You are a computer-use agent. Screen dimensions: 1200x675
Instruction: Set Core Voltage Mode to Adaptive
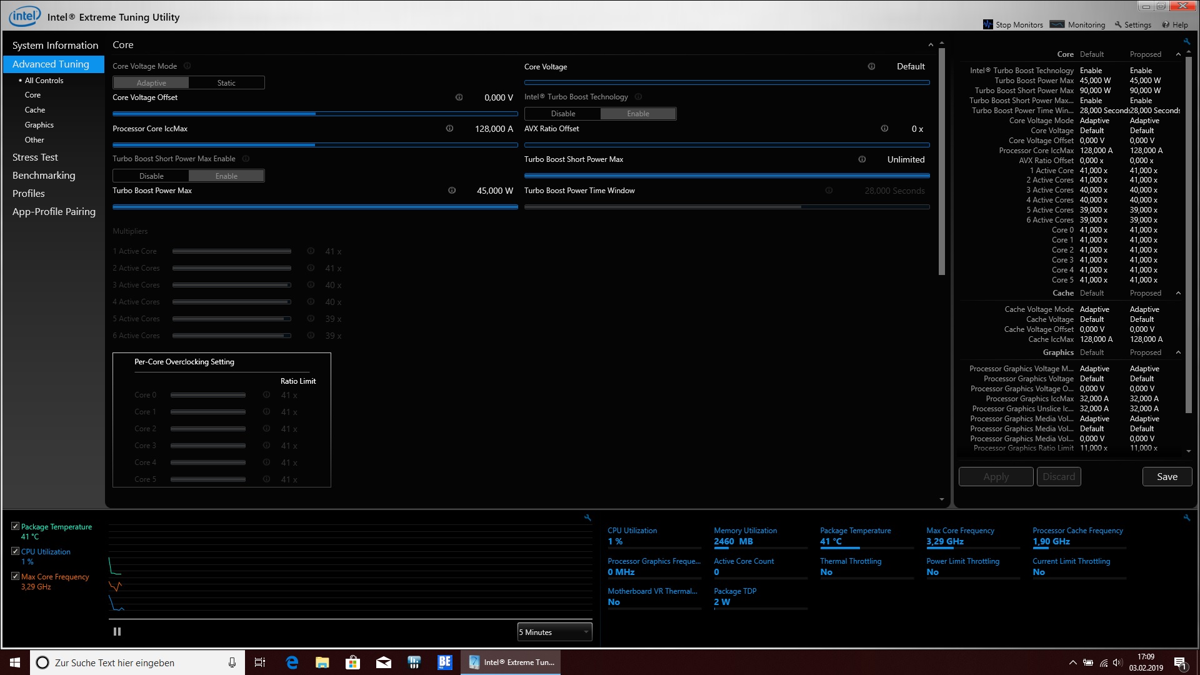pos(151,82)
